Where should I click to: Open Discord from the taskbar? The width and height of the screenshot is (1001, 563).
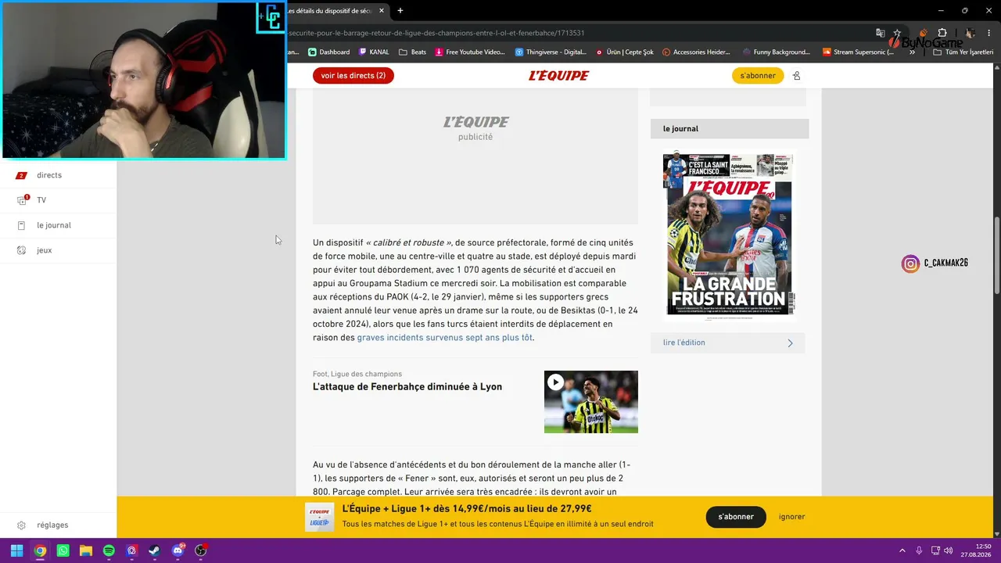pyautogui.click(x=178, y=550)
